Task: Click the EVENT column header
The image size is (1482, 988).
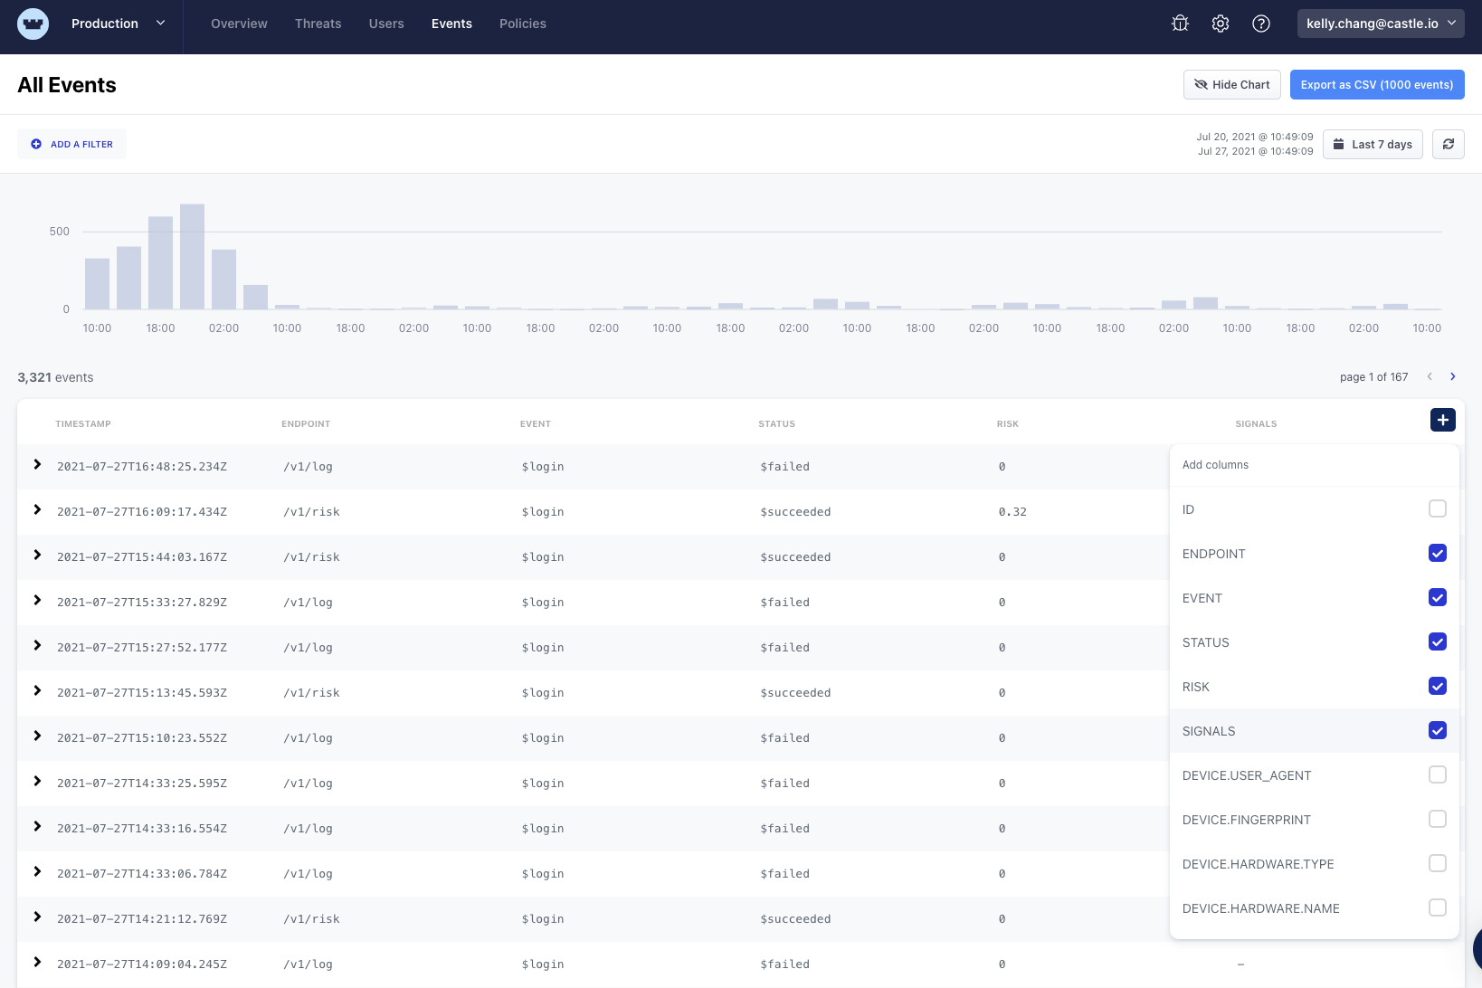Action: click(536, 423)
